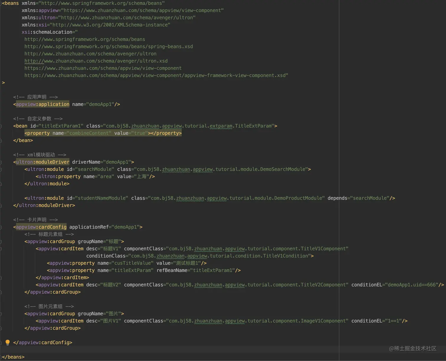
Task: Click the "true" property value
Action: pyautogui.click(x=140, y=133)
